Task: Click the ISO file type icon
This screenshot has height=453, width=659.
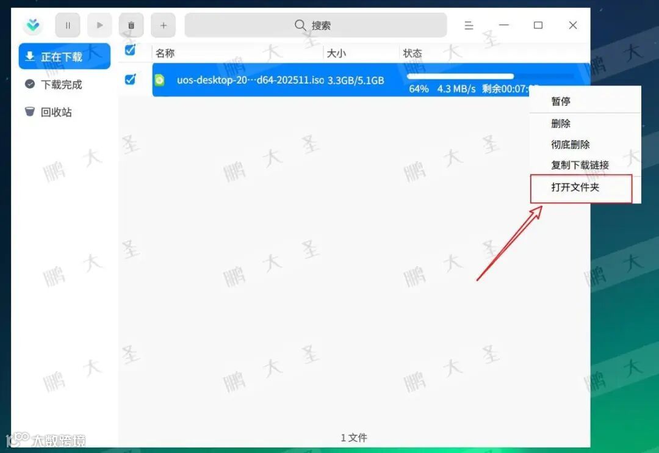Action: pos(160,80)
